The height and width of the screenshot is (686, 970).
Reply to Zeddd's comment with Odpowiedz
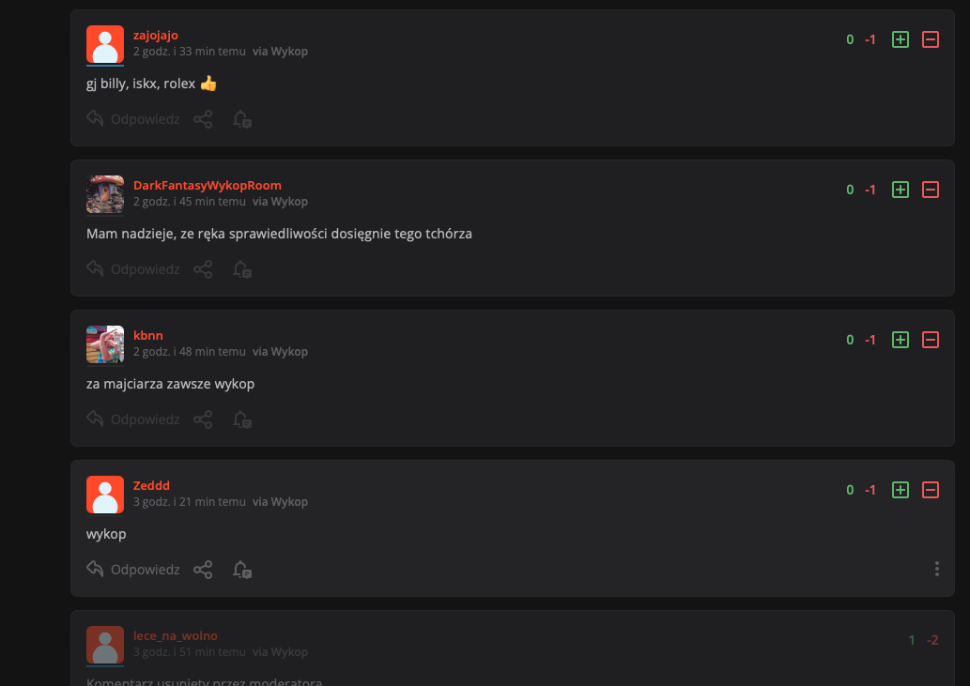tap(133, 570)
